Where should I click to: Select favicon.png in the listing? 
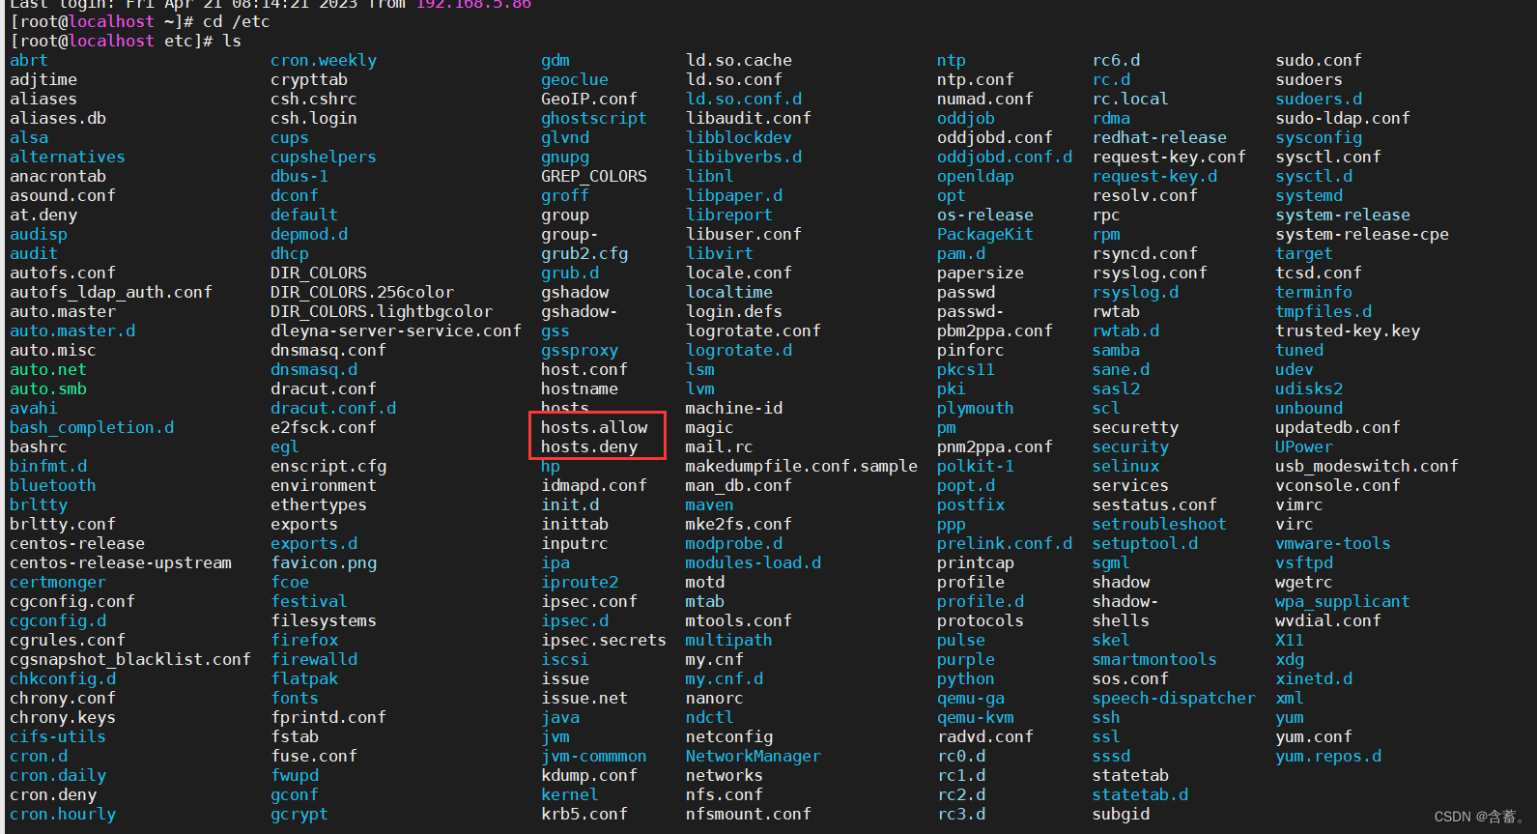[324, 562]
